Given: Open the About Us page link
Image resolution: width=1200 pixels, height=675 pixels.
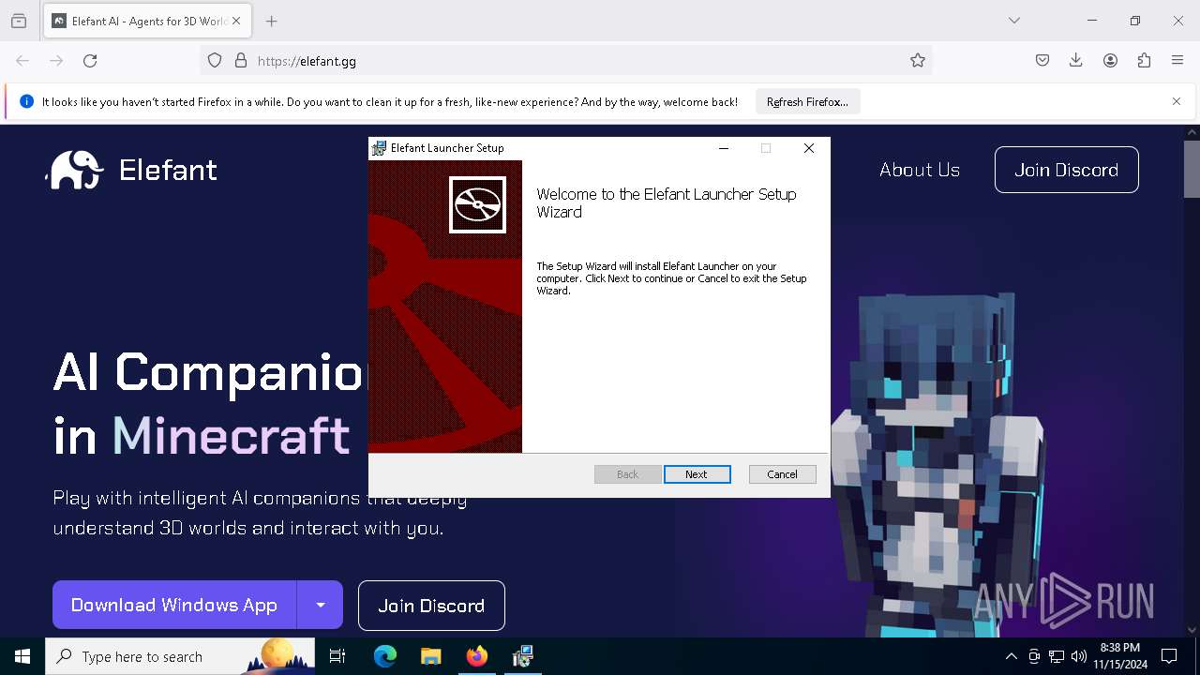Looking at the screenshot, I should click(x=920, y=170).
